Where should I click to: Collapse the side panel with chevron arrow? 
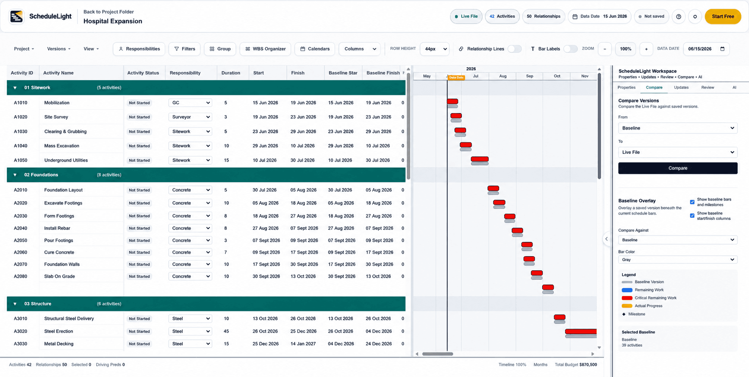tap(606, 239)
